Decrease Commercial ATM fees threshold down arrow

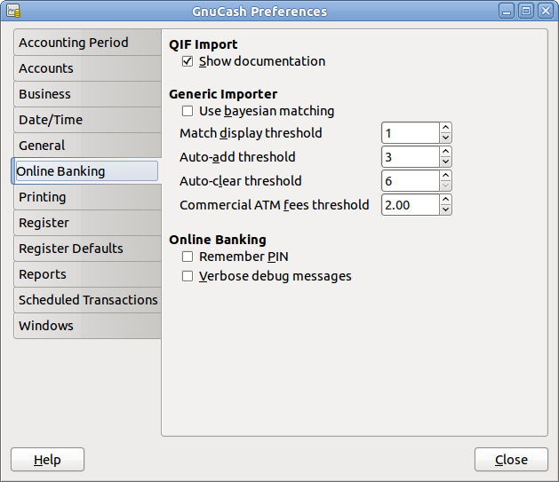click(x=445, y=210)
